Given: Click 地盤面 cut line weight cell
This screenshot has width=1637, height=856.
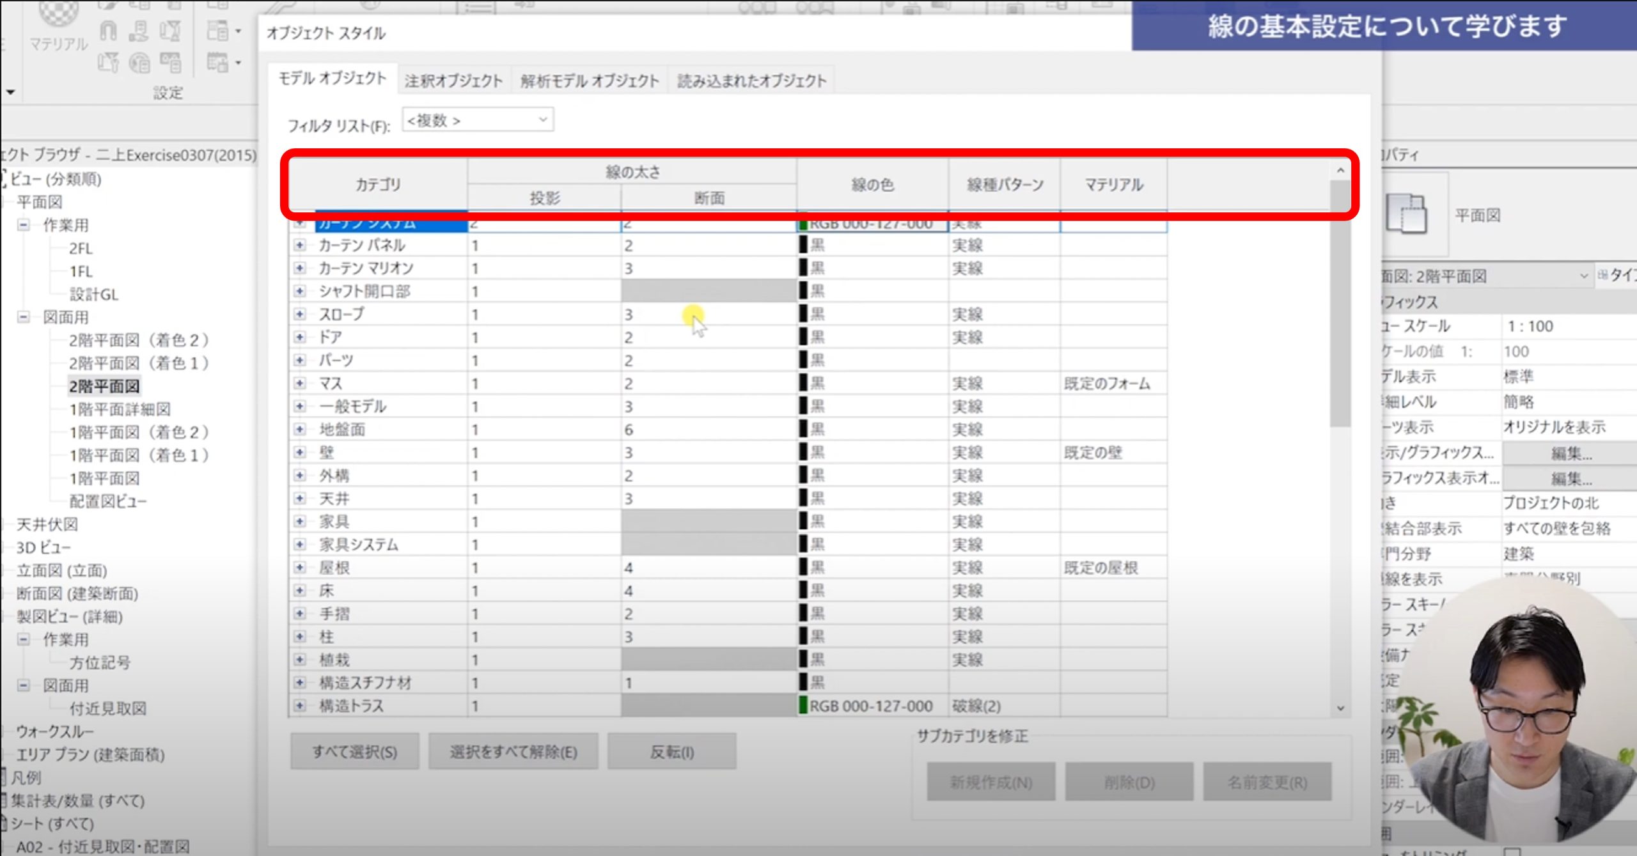Looking at the screenshot, I should pyautogui.click(x=707, y=430).
